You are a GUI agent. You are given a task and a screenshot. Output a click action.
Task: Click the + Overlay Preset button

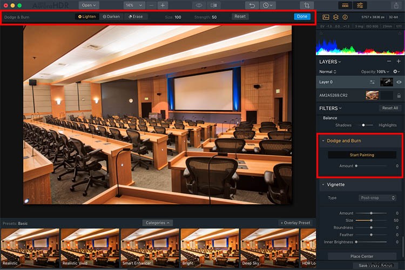coord(295,222)
